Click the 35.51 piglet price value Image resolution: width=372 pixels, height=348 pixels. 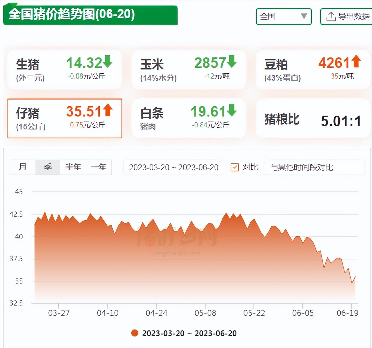pyautogui.click(x=84, y=112)
